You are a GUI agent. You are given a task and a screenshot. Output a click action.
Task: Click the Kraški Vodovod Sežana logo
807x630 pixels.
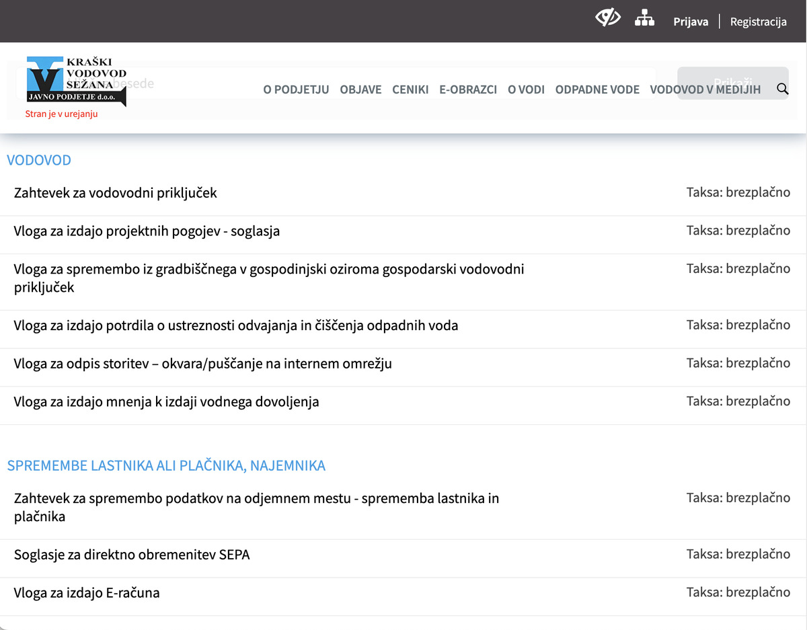[x=76, y=81]
